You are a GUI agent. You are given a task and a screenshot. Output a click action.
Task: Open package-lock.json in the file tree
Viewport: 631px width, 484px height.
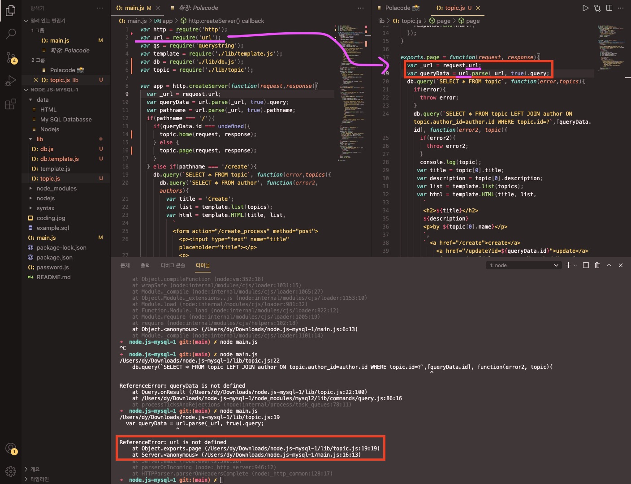tap(66, 247)
